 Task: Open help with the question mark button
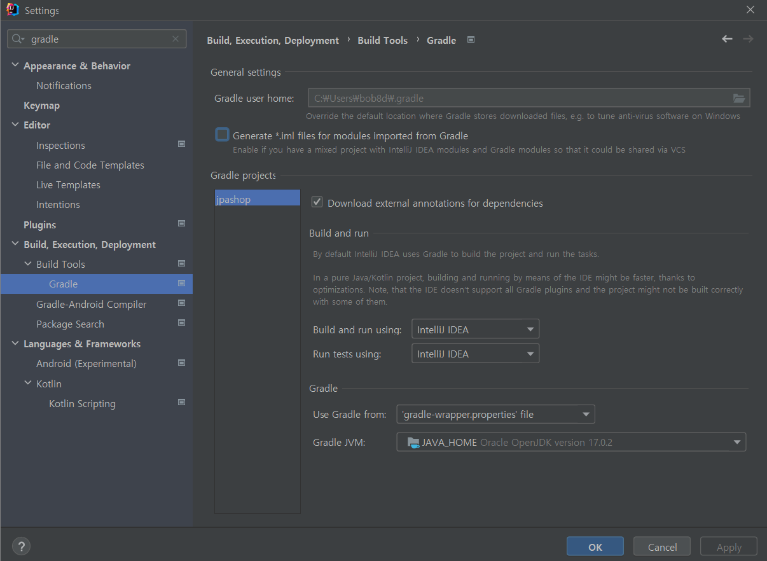[x=21, y=546]
